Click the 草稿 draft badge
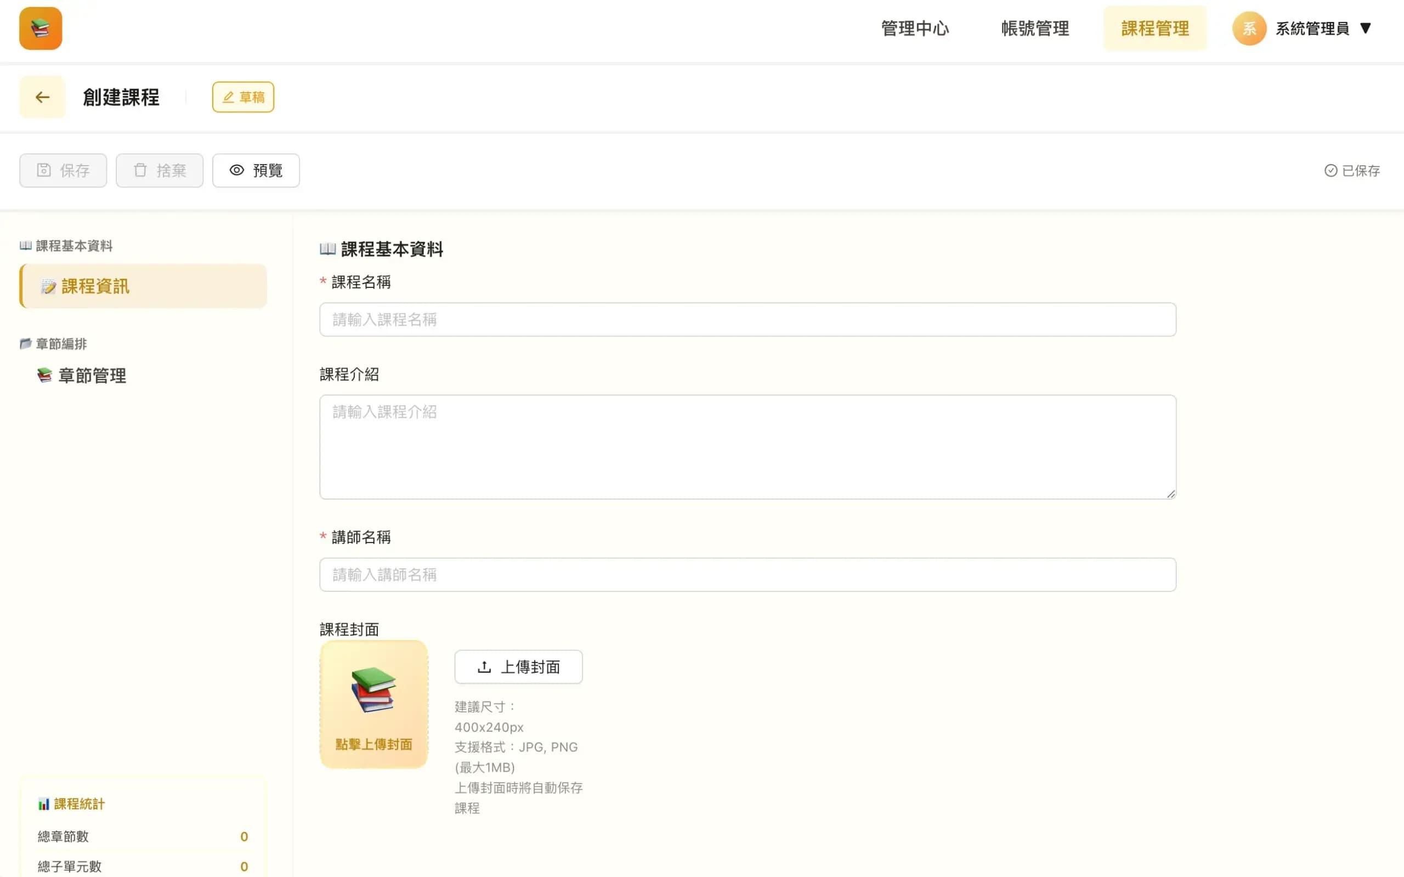 point(242,97)
